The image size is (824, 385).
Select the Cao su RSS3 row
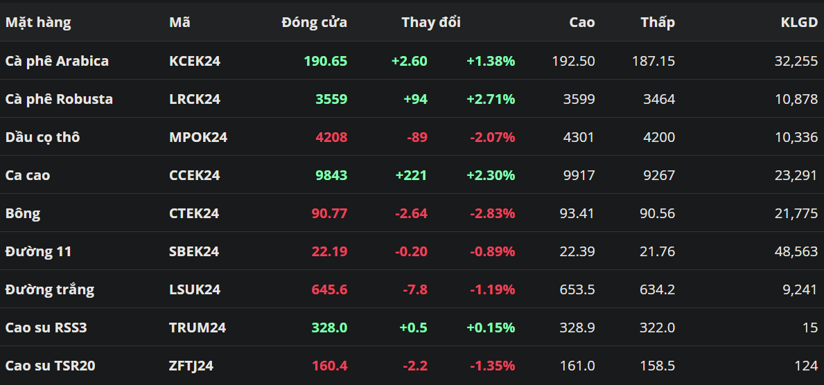pyautogui.click(x=46, y=328)
